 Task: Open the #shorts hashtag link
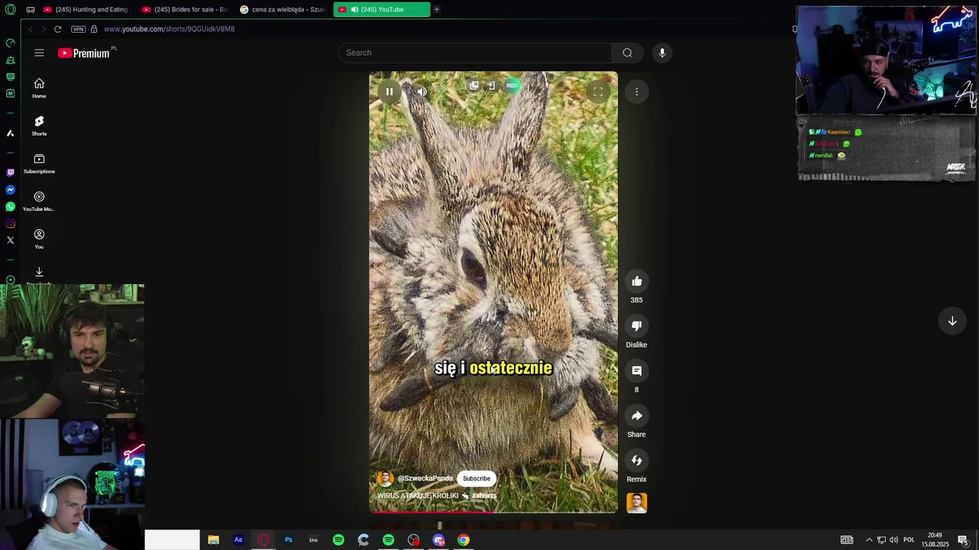(x=484, y=496)
